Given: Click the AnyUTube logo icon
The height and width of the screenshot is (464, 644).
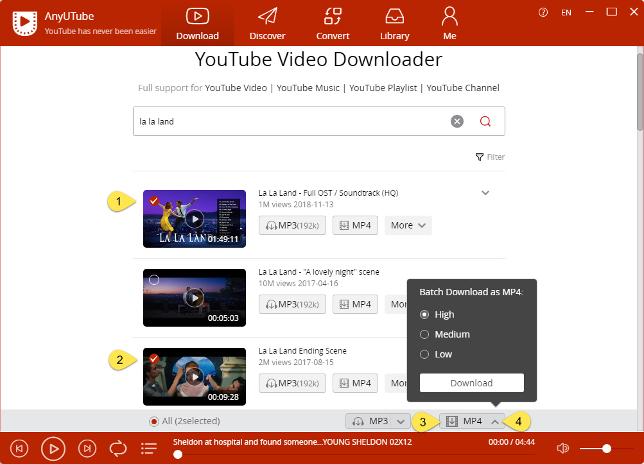Looking at the screenshot, I should (x=24, y=23).
